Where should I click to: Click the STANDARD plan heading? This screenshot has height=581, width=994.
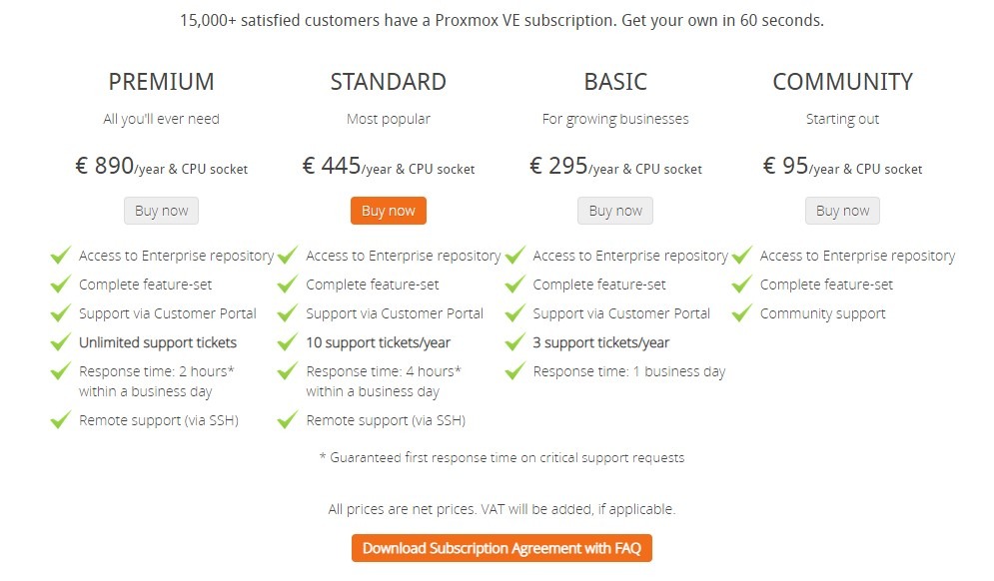click(x=388, y=82)
